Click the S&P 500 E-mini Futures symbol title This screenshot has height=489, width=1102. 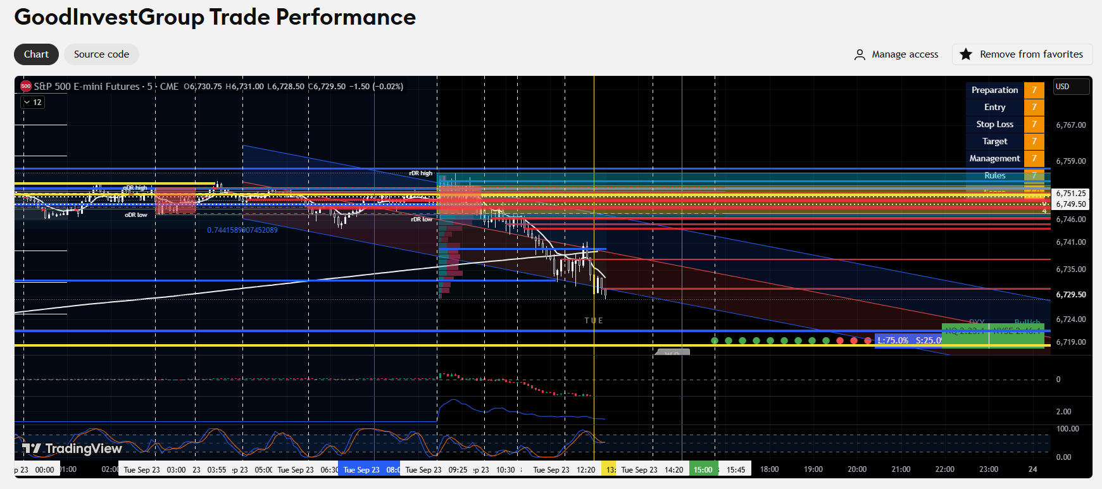tap(87, 86)
